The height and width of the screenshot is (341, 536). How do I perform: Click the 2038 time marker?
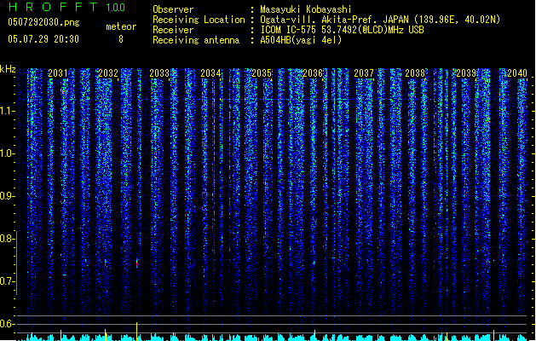pyautogui.click(x=415, y=73)
